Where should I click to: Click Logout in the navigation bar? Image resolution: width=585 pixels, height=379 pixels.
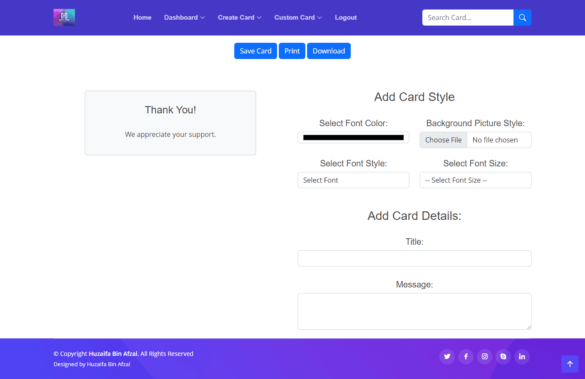click(346, 18)
